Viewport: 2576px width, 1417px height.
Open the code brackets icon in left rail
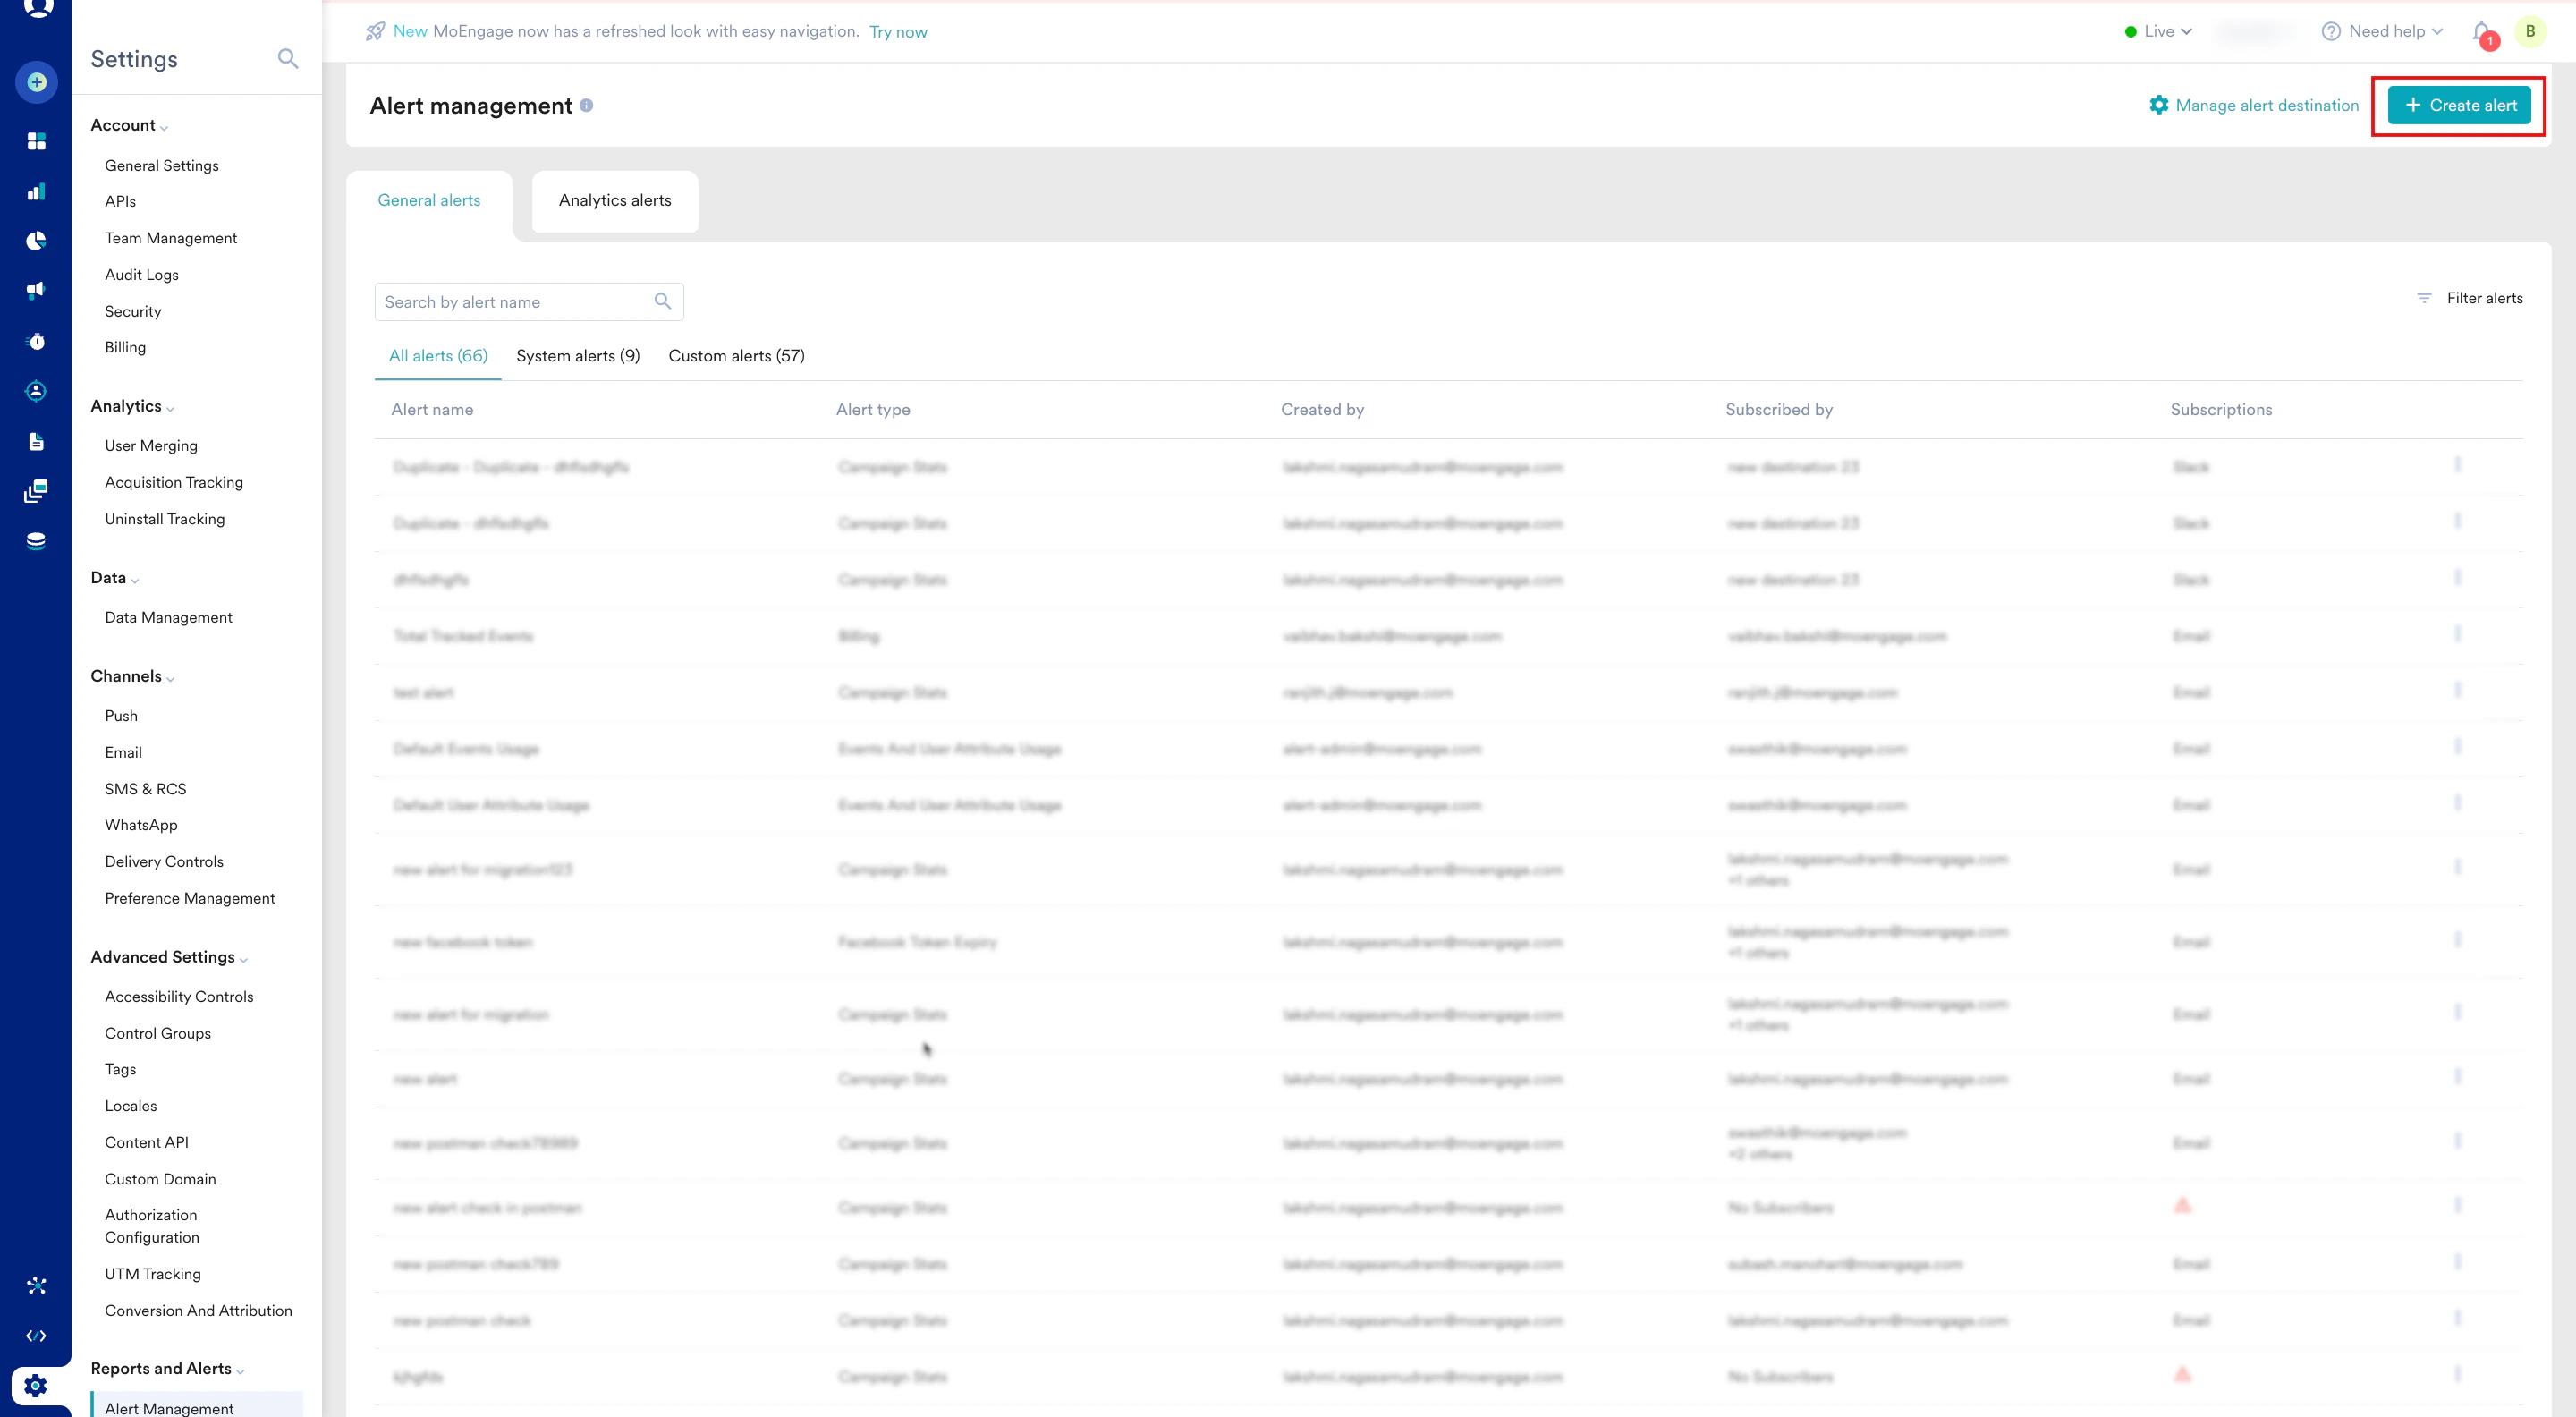point(36,1336)
